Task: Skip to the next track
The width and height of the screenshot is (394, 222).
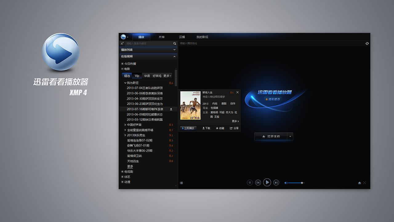Action: point(276,183)
